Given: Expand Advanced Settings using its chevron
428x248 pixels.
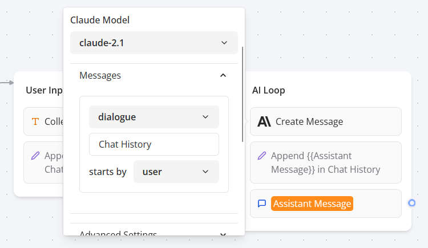Looking at the screenshot, I should (223, 233).
